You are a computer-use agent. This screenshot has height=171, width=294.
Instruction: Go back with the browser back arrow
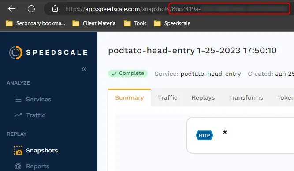pos(12,9)
